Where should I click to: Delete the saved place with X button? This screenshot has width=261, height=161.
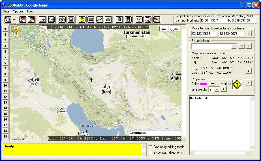tap(242, 46)
